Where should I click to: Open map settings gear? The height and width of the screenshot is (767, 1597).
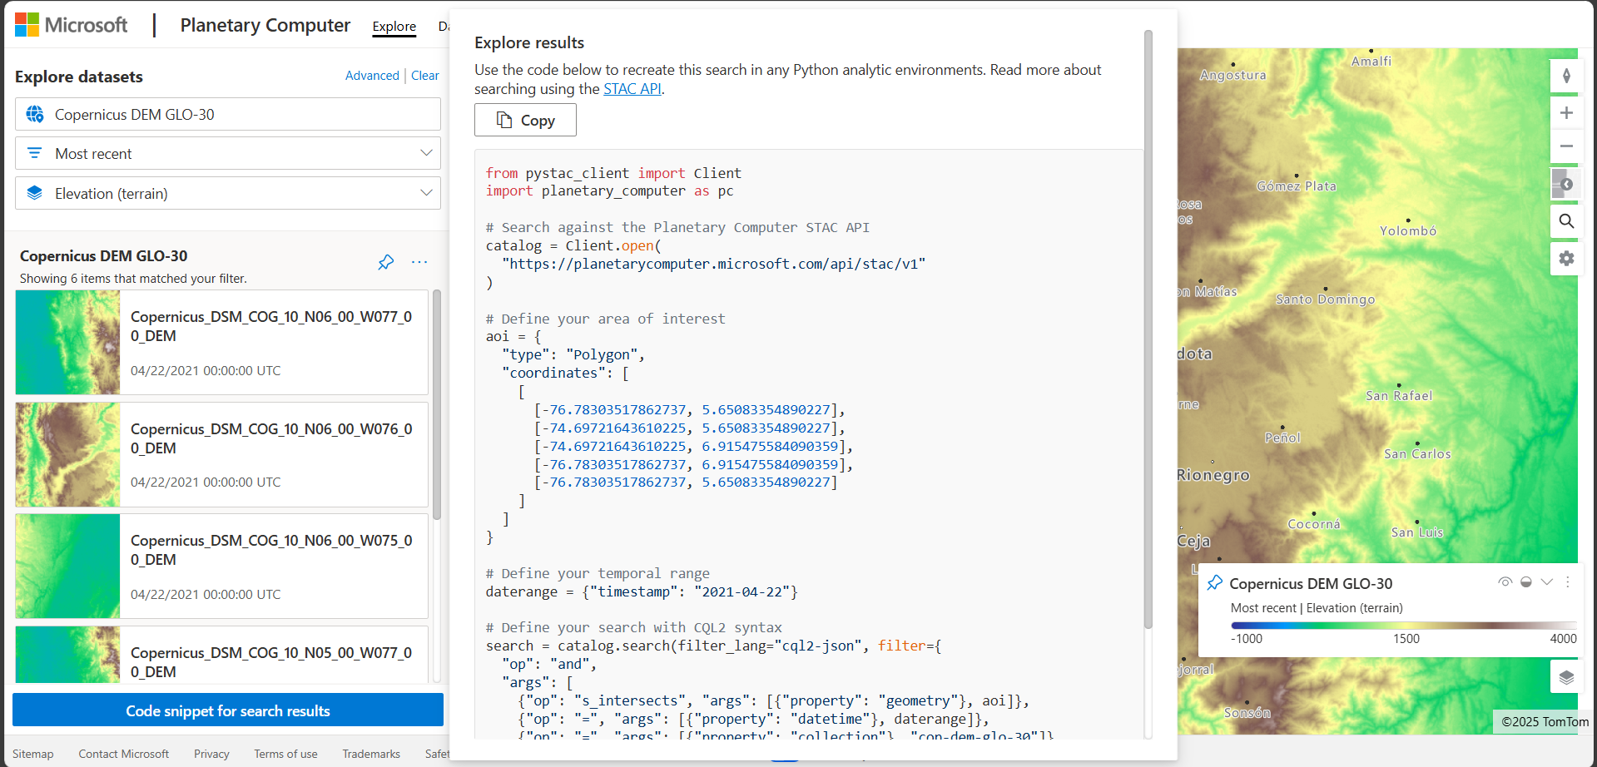[x=1565, y=259]
